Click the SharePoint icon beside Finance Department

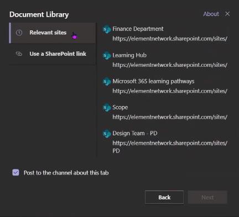tap(107, 29)
